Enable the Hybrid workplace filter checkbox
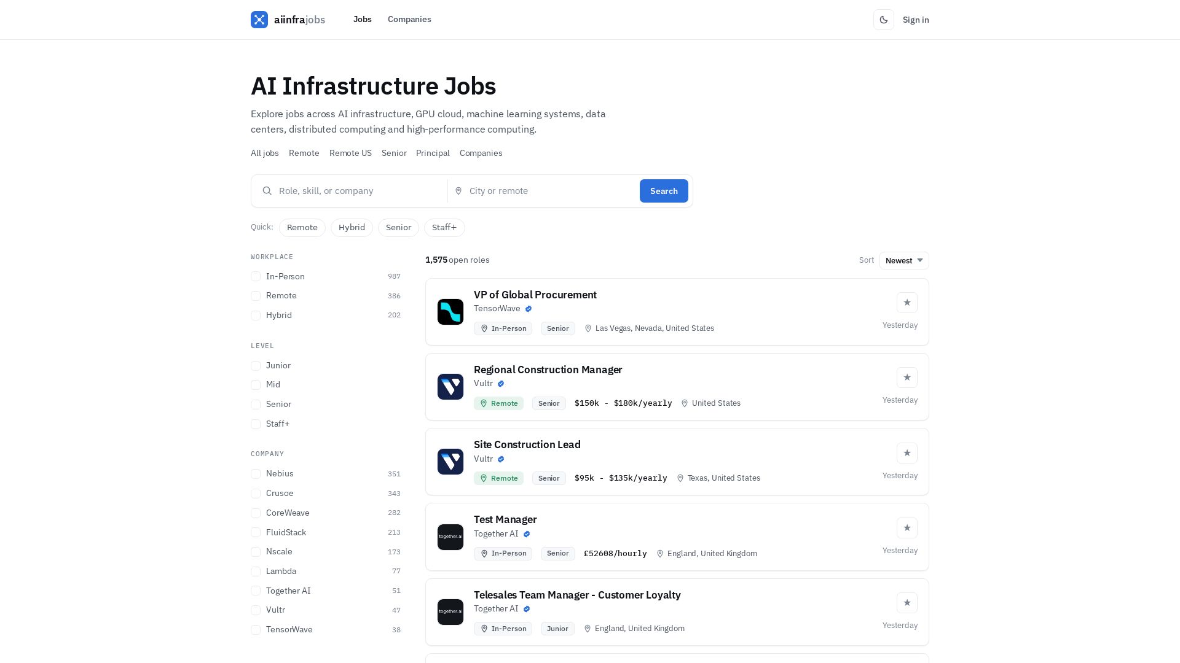The image size is (1180, 663). pyautogui.click(x=256, y=316)
